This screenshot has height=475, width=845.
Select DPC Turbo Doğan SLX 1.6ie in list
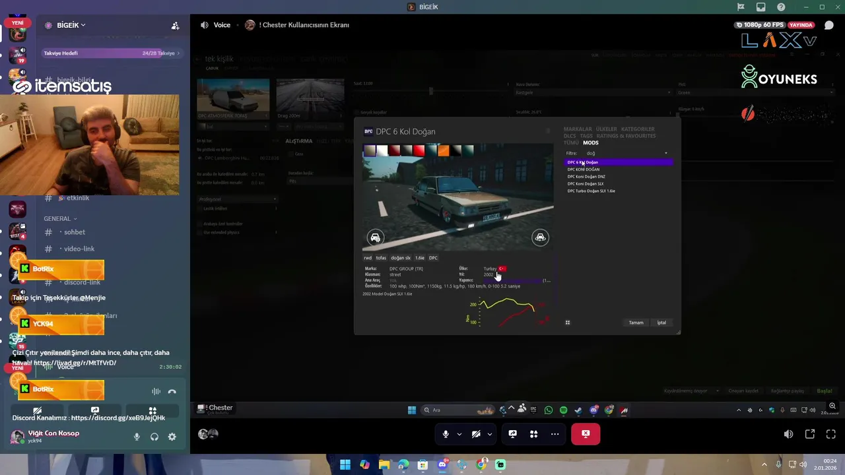click(x=619, y=191)
